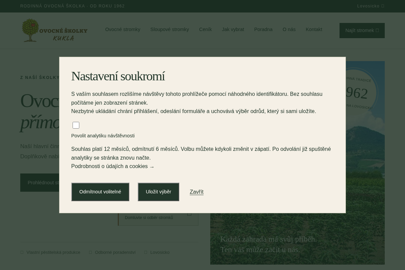Viewport: 405px width, 270px height.
Task: Click the Nastavení soukromí heading
Action: click(118, 76)
